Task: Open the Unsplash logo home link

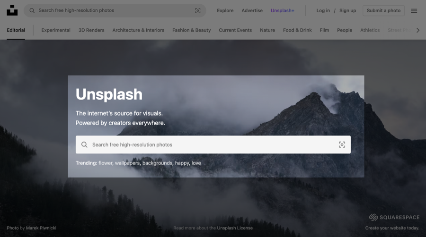Action: [12, 10]
